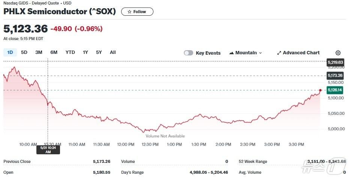
Task: Switch chart to YTD range
Action: [x=70, y=52]
